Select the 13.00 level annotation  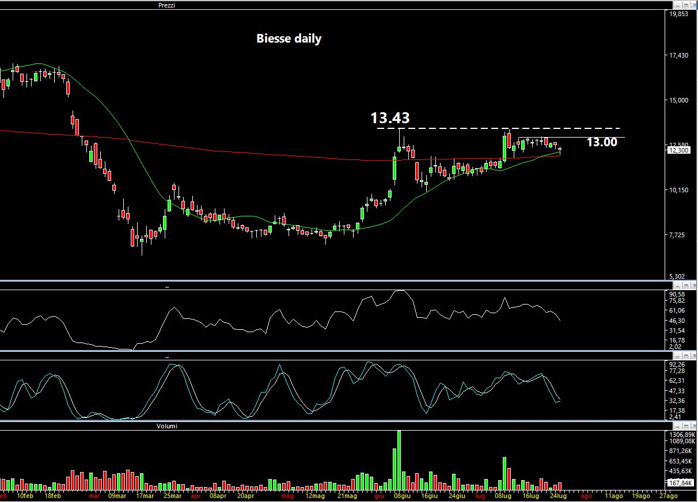pyautogui.click(x=602, y=142)
